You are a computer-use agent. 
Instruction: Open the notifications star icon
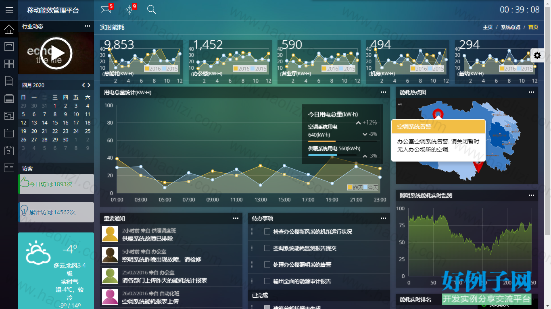129,10
